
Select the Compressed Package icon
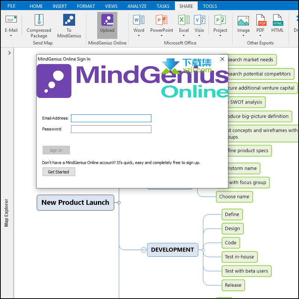tap(39, 20)
